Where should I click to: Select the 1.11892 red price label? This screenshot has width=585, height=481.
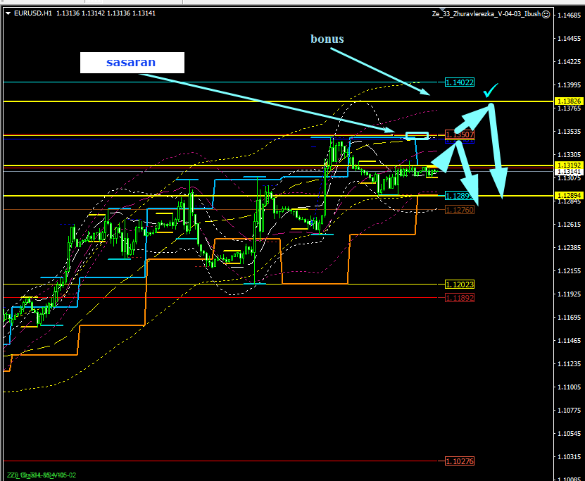tap(459, 298)
